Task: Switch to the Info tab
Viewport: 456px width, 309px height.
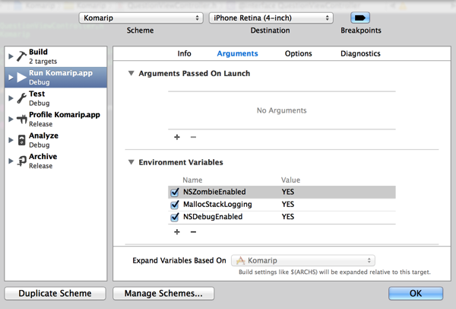Action: (185, 53)
